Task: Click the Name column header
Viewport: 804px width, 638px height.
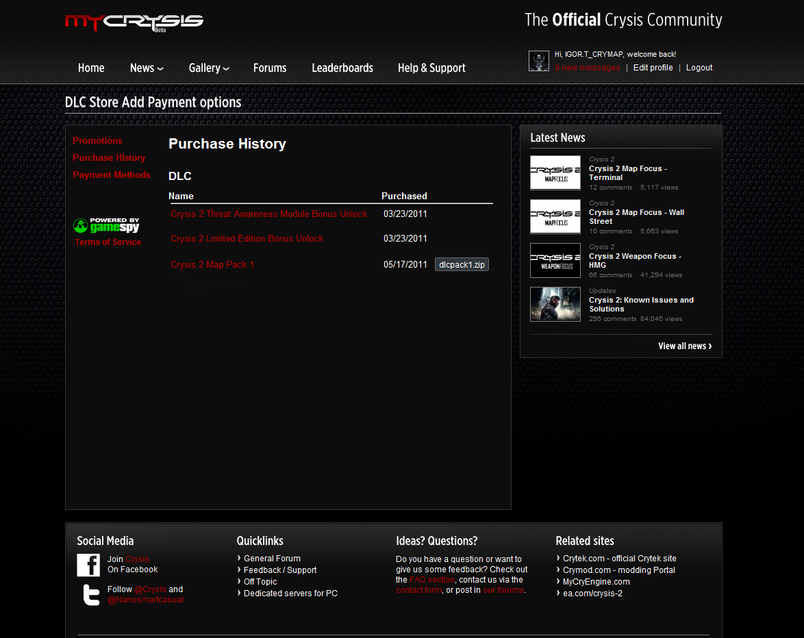Action: point(181,196)
